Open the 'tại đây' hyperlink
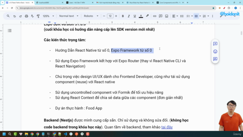Viewport: 243px width, 137px height. point(167,127)
